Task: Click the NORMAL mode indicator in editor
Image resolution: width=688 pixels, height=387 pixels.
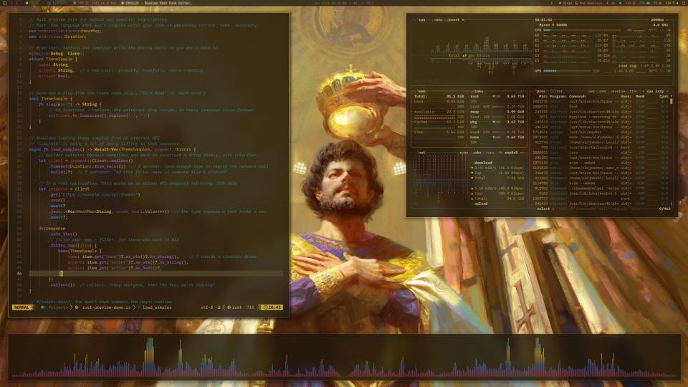Action: 22,307
